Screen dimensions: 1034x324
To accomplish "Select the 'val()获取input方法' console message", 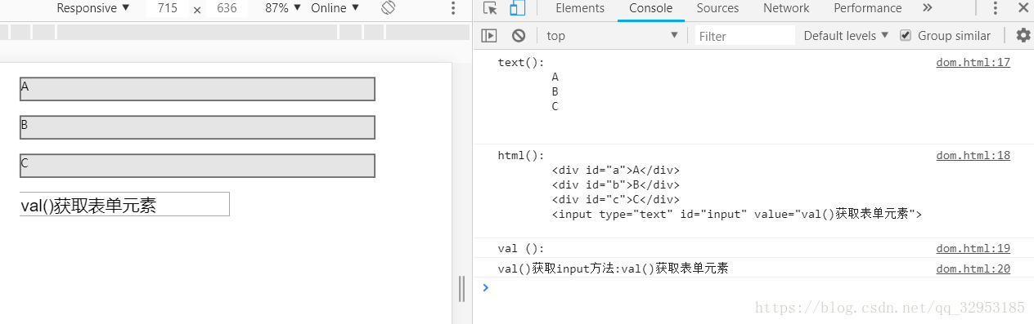I will coord(613,269).
